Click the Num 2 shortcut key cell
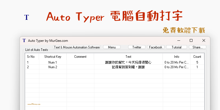The height and width of the screenshot is (110, 220). tap(53, 67)
